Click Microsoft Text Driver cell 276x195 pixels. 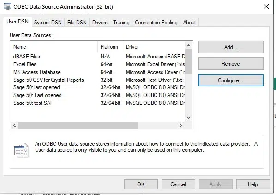(x=155, y=80)
